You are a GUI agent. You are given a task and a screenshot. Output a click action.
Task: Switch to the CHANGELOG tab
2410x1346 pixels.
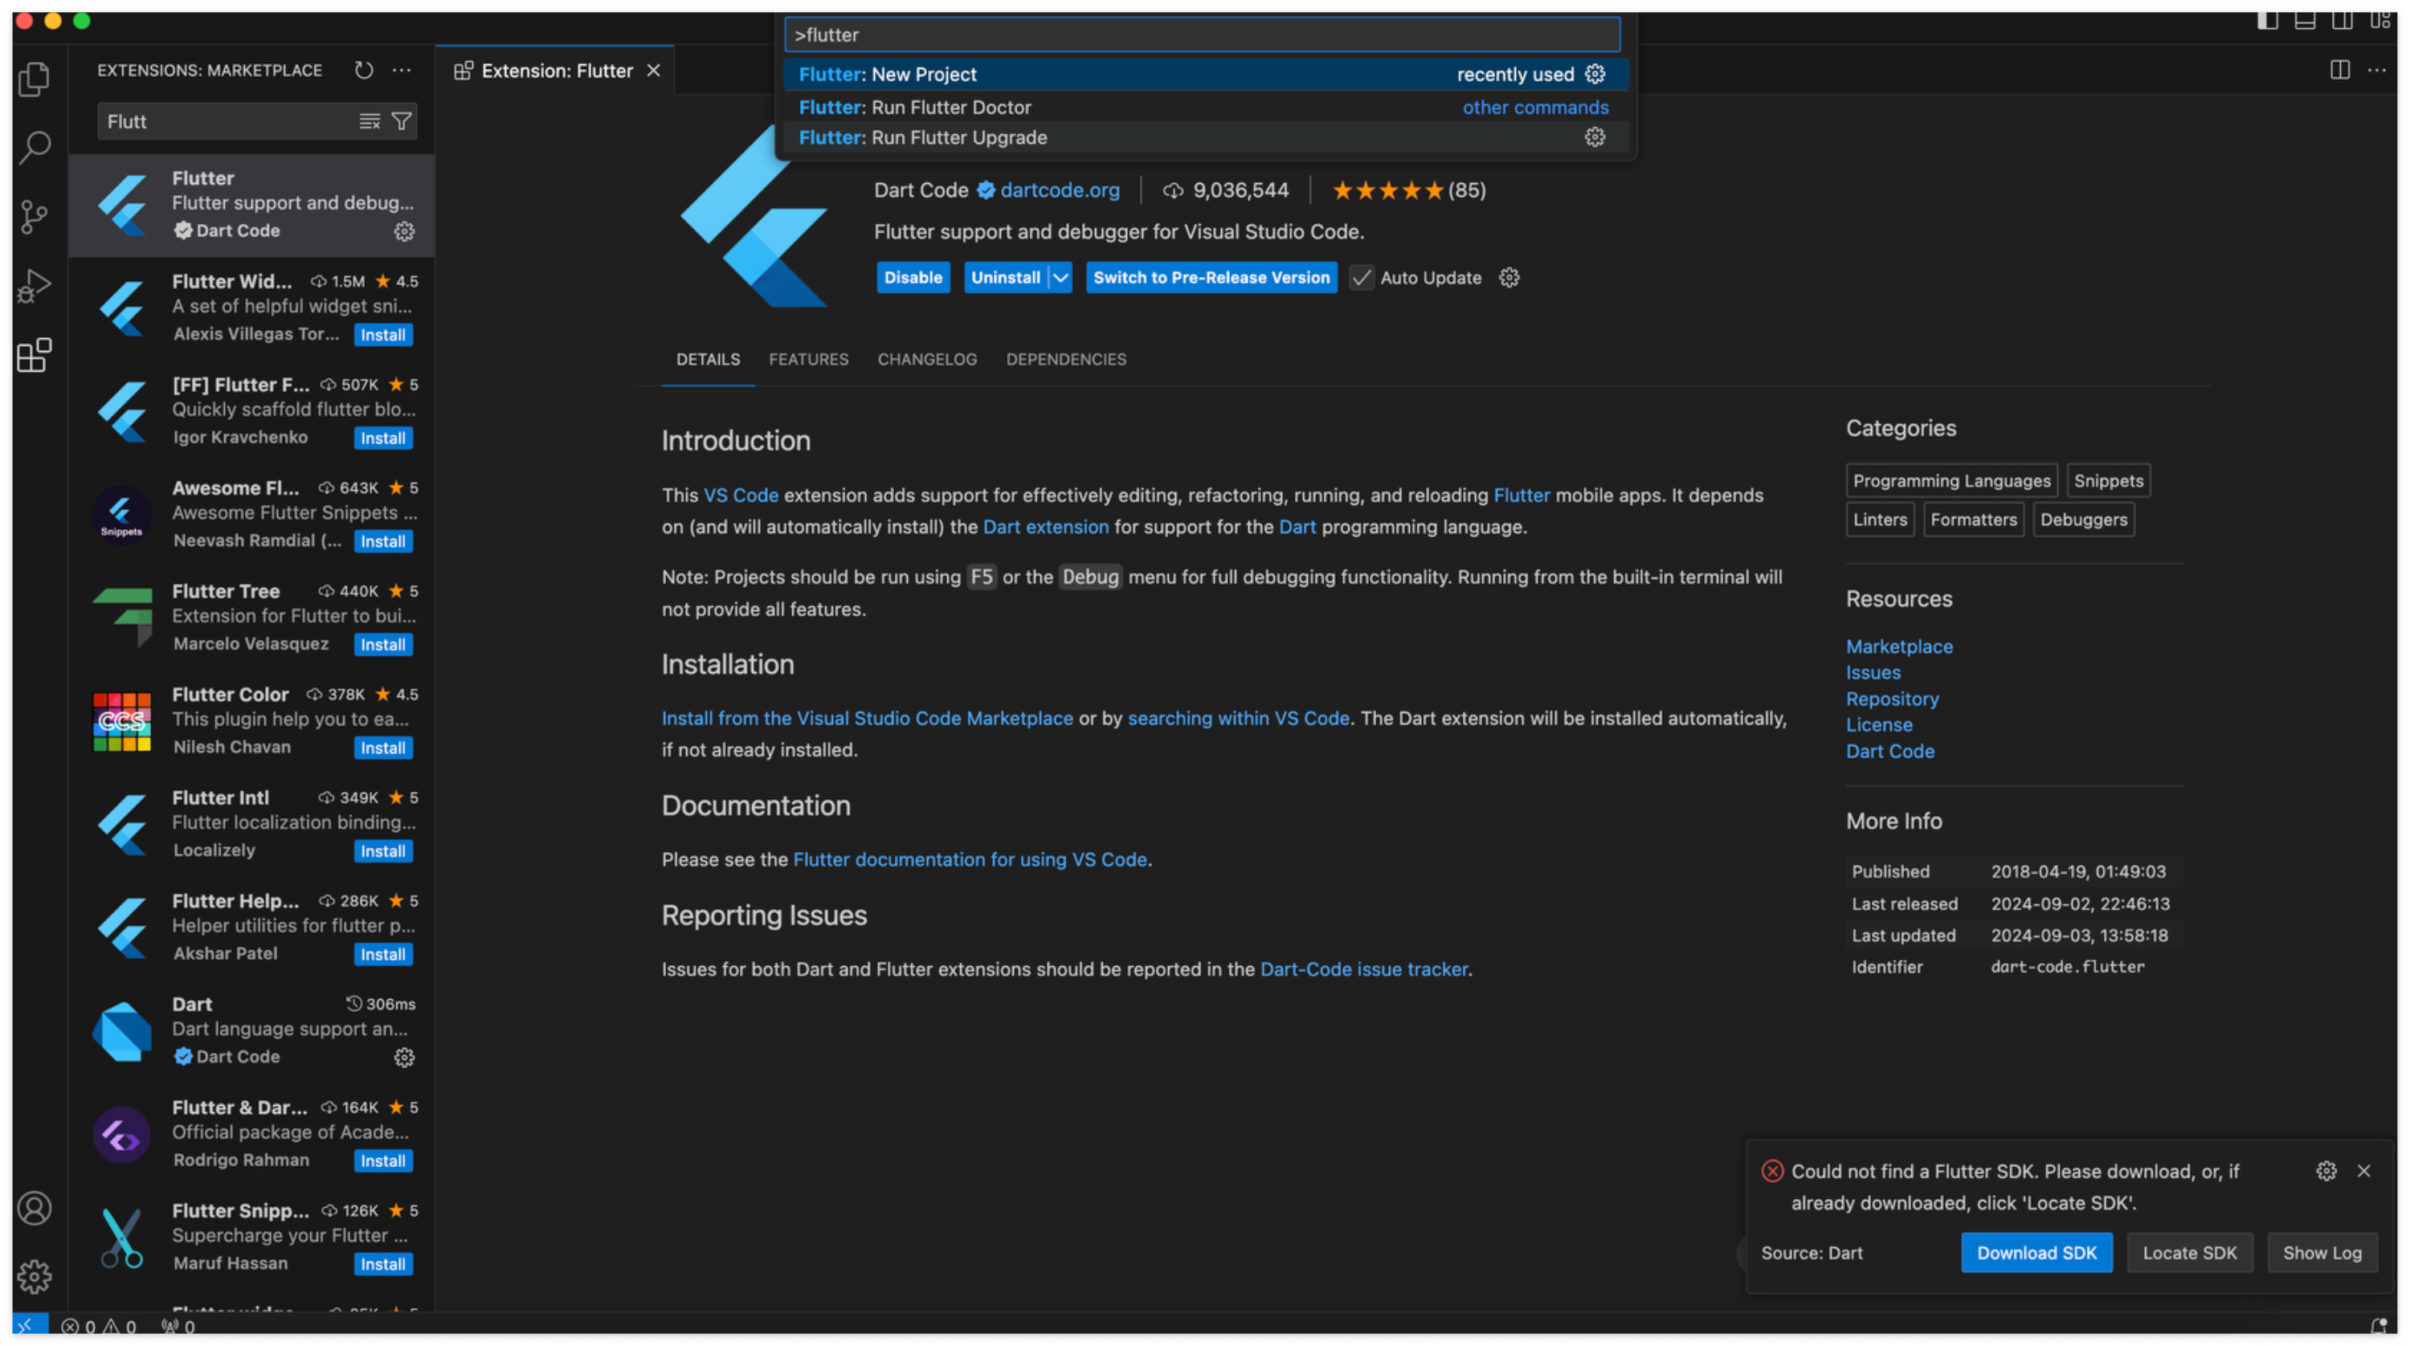pyautogui.click(x=926, y=359)
